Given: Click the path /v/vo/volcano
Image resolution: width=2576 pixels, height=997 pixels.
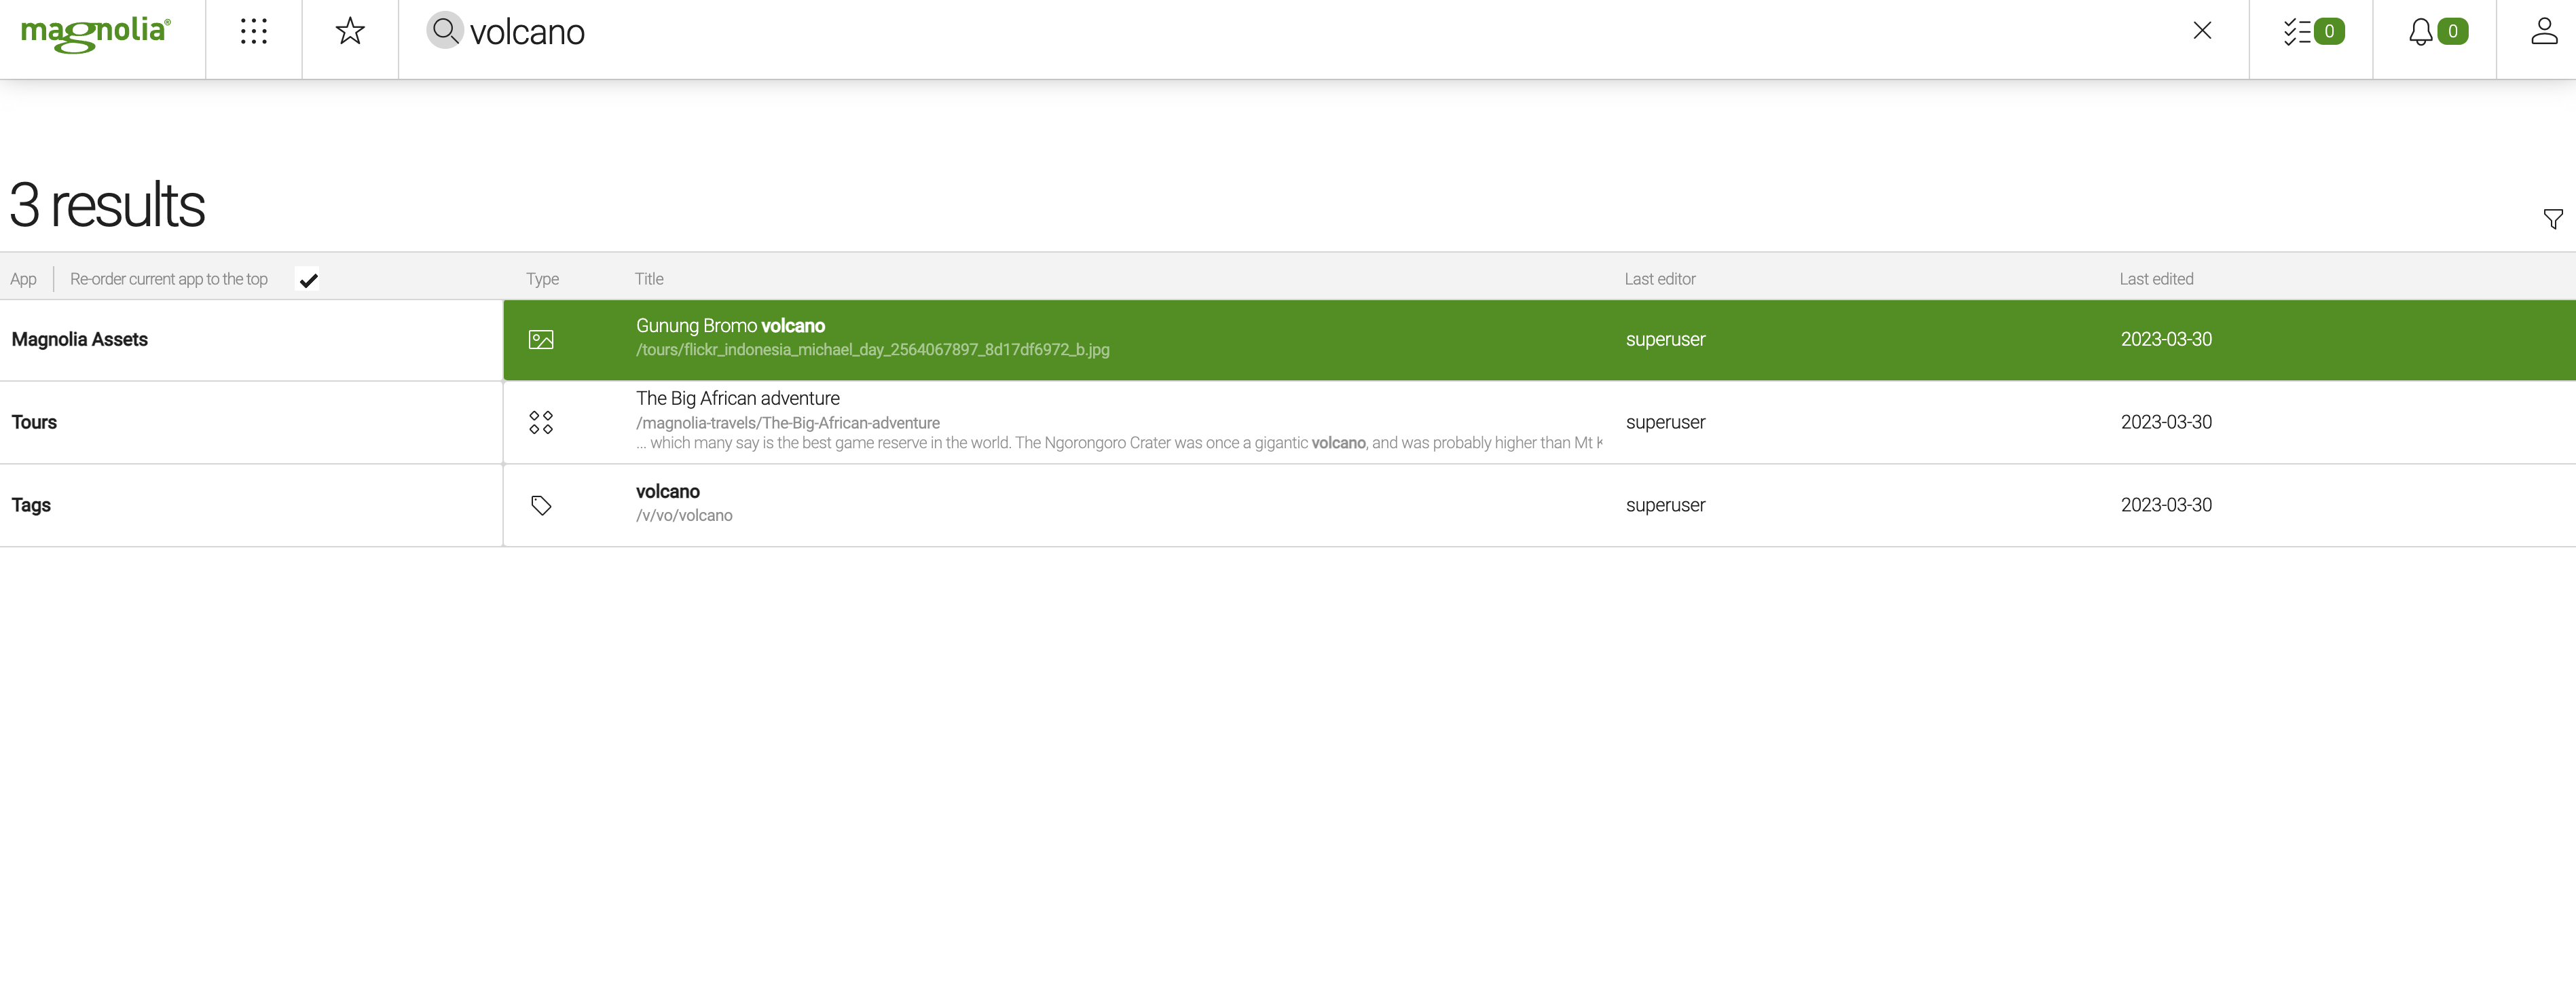Looking at the screenshot, I should [x=684, y=516].
